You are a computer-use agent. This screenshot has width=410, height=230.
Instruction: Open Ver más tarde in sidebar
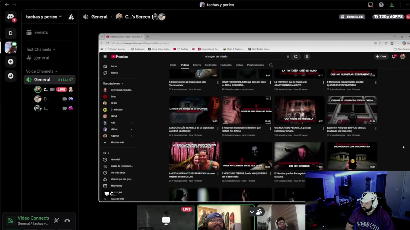point(118,172)
